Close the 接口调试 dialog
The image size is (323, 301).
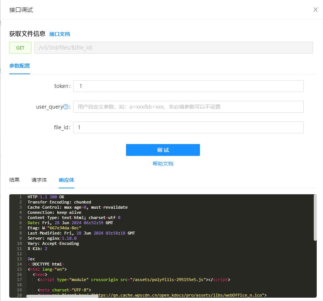tap(315, 10)
